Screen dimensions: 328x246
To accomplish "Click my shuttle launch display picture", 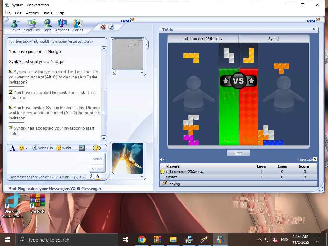I will [128, 158].
